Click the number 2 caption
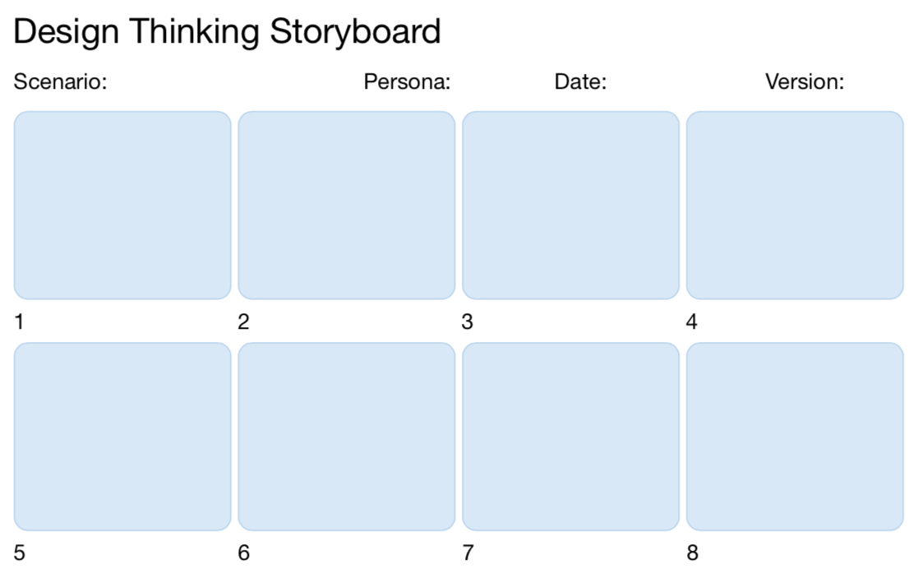The height and width of the screenshot is (578, 923). point(244,322)
